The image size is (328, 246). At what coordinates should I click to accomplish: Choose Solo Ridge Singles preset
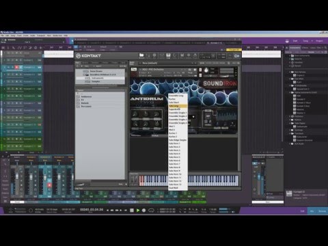click(x=178, y=140)
